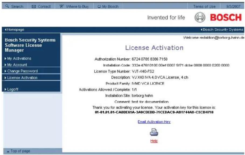
Task: Click the Bosch armature logo icon
Action: 200,17
